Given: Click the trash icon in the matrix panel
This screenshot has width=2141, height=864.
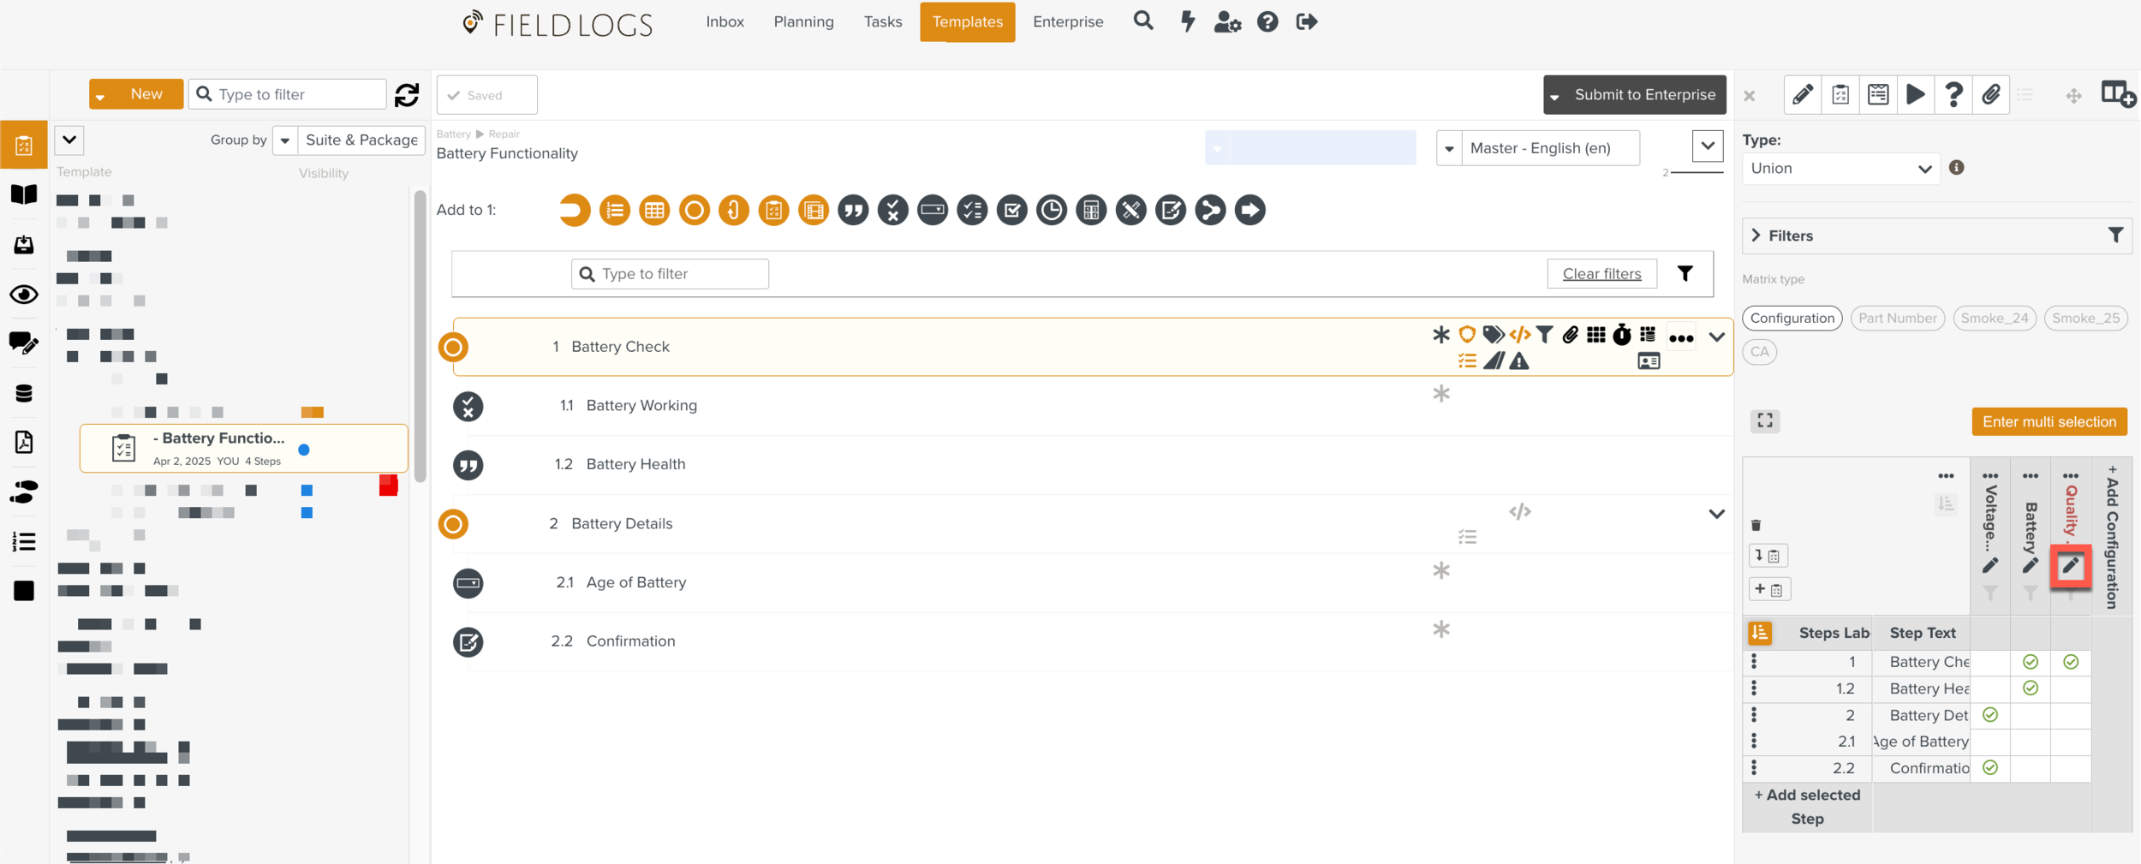Looking at the screenshot, I should 1756,525.
